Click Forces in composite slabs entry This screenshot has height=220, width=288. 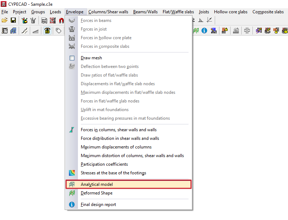tap(129, 46)
